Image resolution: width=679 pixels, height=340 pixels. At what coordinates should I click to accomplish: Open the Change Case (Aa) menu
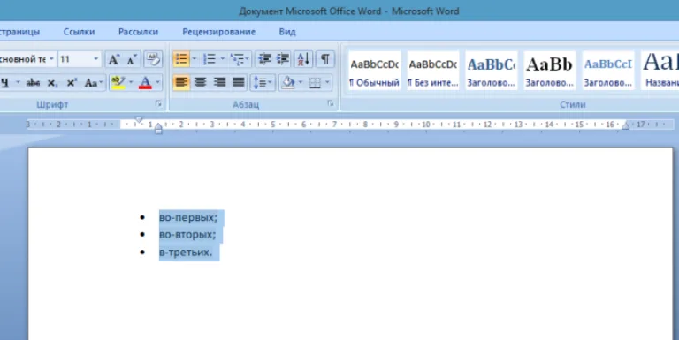pos(94,83)
